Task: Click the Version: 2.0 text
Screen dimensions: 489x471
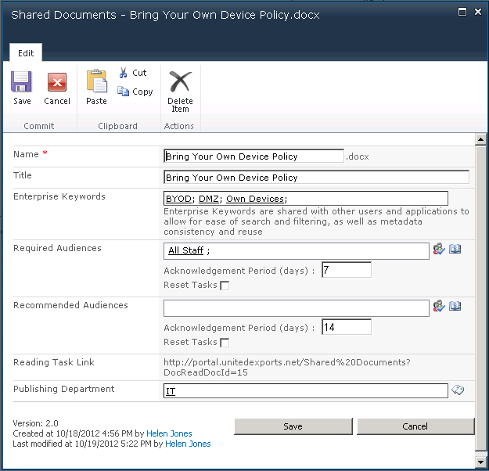Action: pos(35,423)
